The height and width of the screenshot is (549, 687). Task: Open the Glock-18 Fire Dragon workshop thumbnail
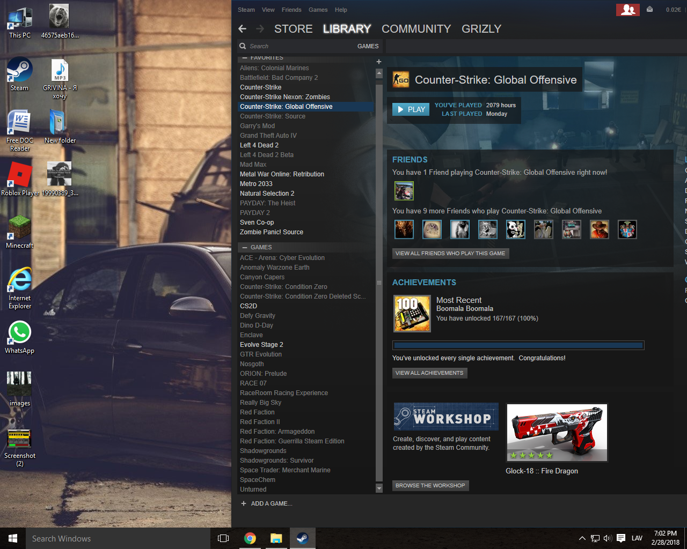tap(557, 433)
